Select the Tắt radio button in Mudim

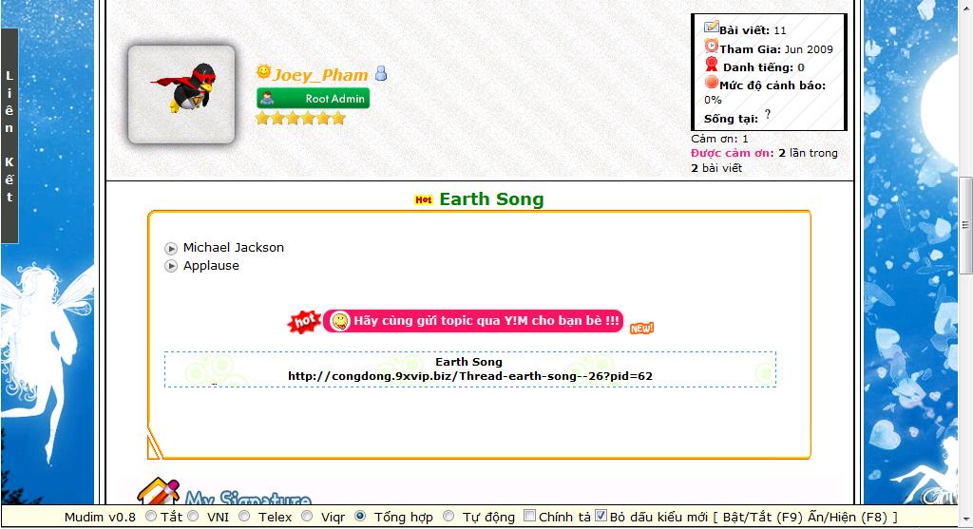point(152,517)
